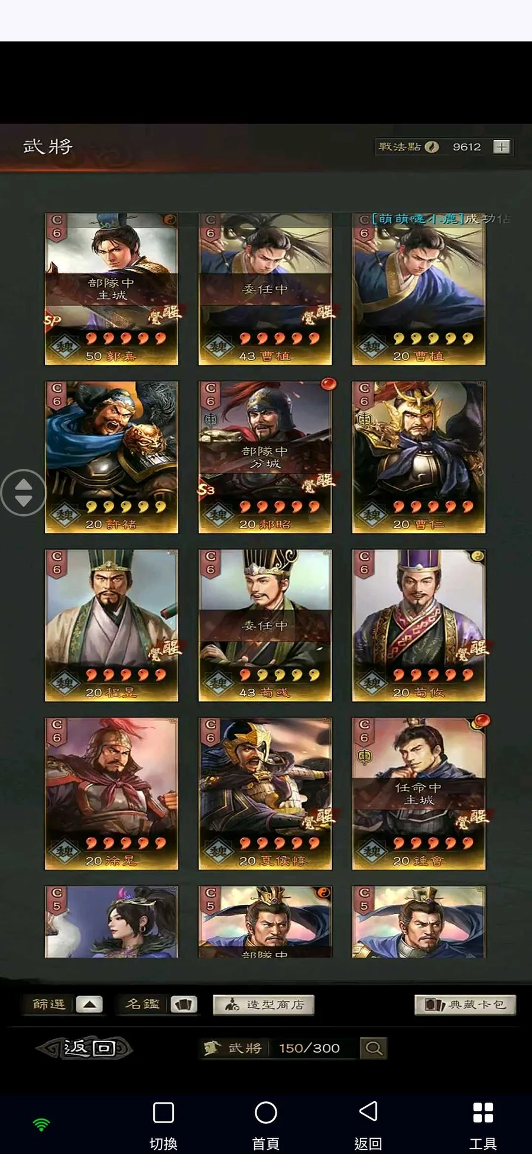Open the 典藏卡包 card pack button
This screenshot has width=532, height=1154.
(x=465, y=1004)
